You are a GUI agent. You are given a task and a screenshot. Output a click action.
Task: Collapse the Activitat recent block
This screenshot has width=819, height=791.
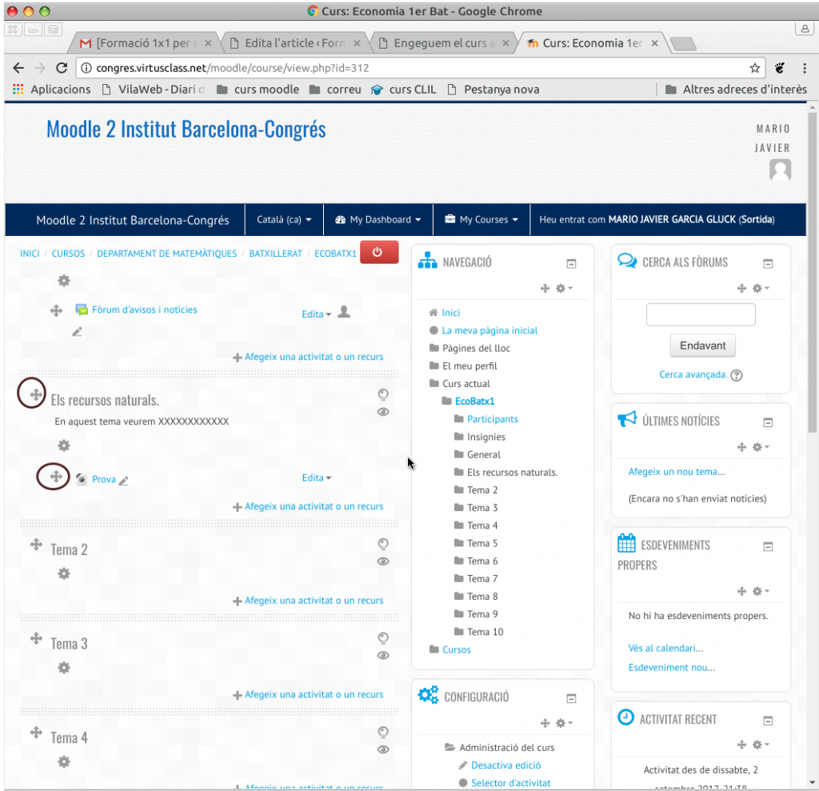(x=768, y=721)
